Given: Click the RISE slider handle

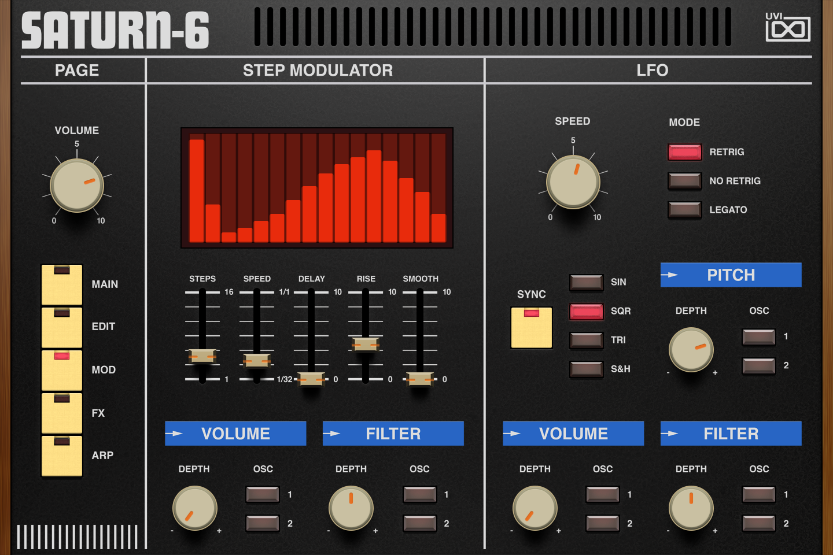Looking at the screenshot, I should click(366, 345).
